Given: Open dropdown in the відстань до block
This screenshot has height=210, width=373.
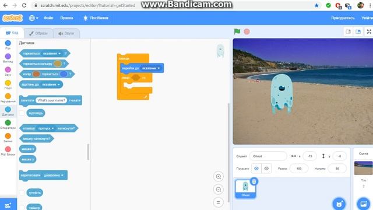Looking at the screenshot, I should pyautogui.click(x=51, y=85).
